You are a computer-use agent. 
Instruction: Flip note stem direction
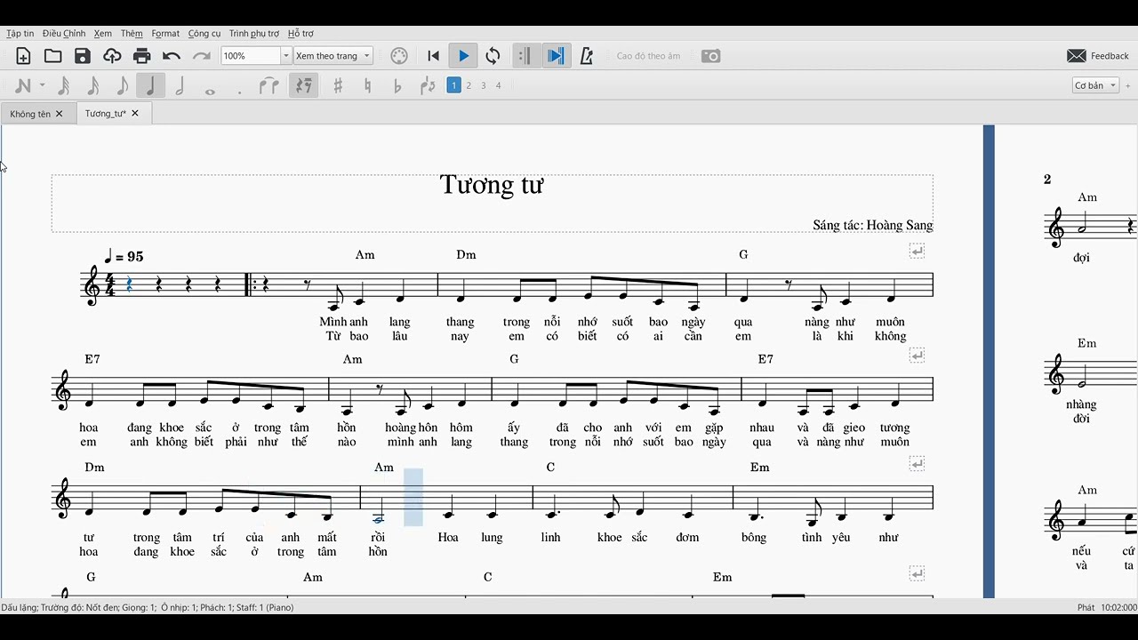pos(428,85)
